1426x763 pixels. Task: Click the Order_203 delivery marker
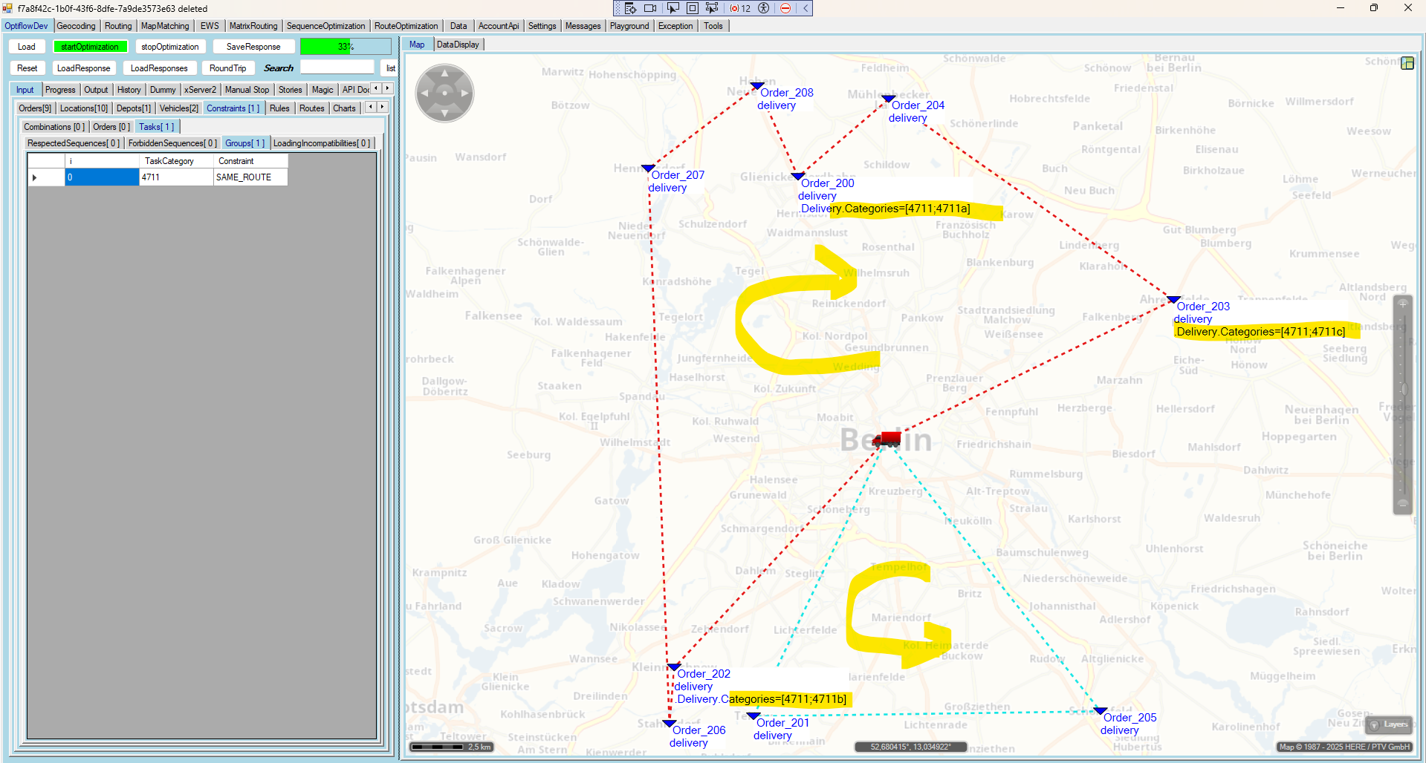[1173, 300]
